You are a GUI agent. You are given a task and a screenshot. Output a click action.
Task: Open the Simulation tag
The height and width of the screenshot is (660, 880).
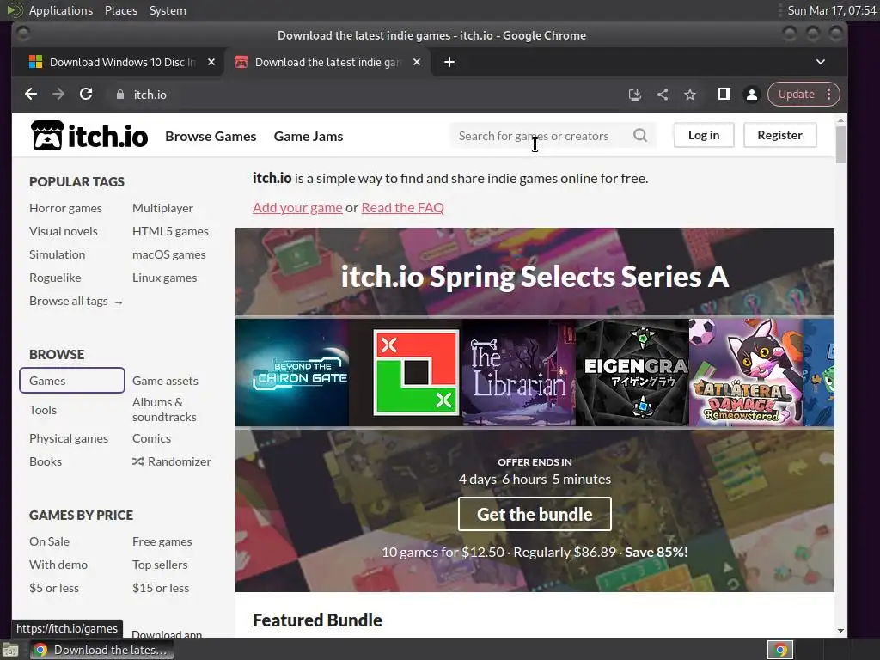point(58,254)
